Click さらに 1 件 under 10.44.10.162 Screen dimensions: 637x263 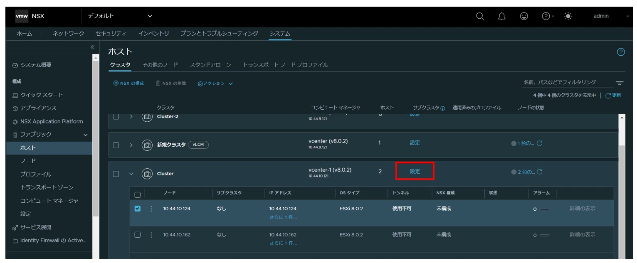(x=283, y=243)
